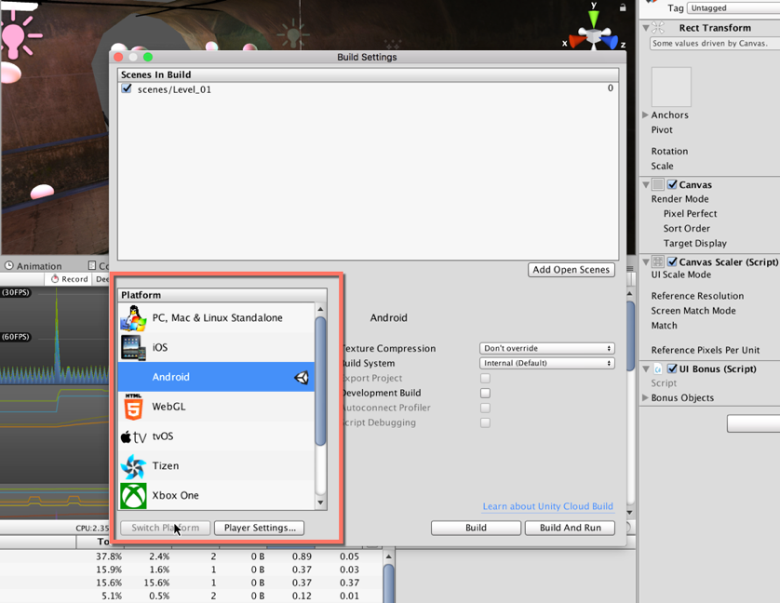This screenshot has height=603, width=780.
Task: Click the Tizen pinwheel icon
Action: (x=133, y=466)
